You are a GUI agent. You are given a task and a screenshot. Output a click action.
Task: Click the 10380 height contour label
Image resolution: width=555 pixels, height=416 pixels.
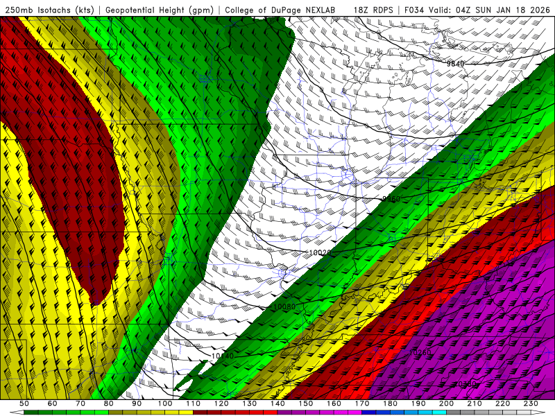coord(465,383)
